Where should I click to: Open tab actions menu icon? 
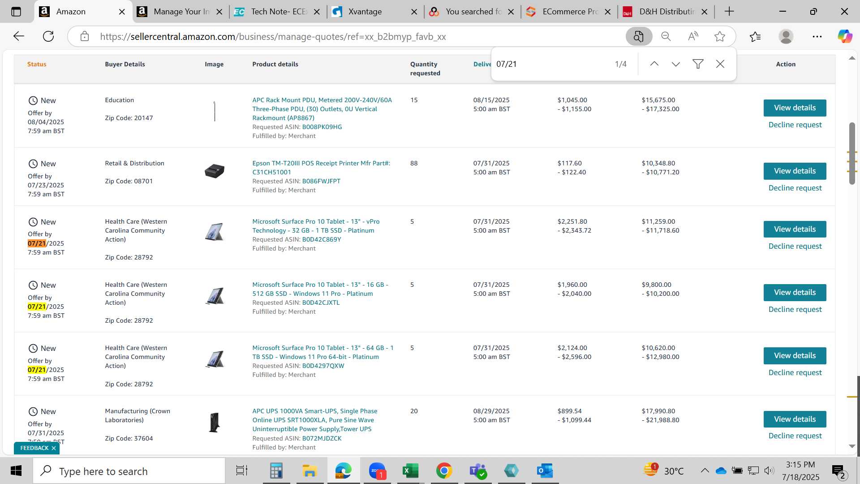click(x=16, y=12)
